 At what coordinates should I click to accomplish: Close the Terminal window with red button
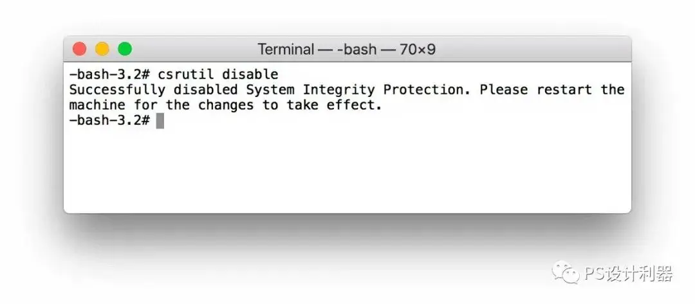(79, 49)
